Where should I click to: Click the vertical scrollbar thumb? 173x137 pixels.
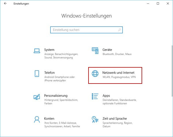pyautogui.click(x=172, y=71)
